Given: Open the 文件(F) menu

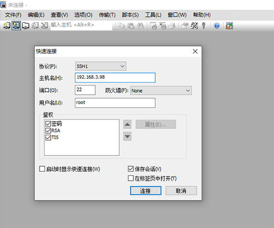Looking at the screenshot, I should 13,15.
